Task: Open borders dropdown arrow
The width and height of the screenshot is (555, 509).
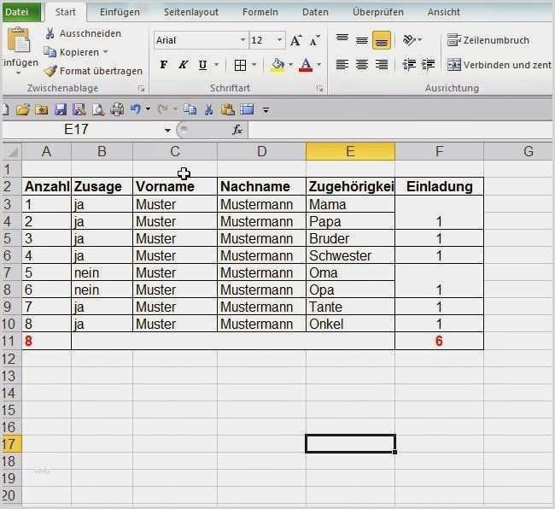Action: [254, 65]
